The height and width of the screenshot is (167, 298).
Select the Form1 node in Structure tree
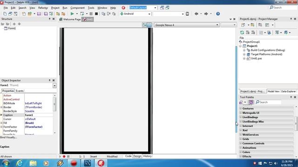click(12, 28)
